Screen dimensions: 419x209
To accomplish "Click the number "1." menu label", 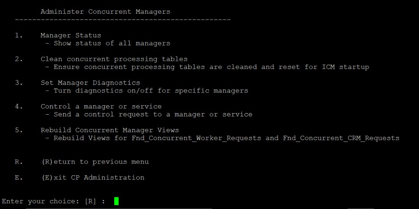I will pos(19,35).
